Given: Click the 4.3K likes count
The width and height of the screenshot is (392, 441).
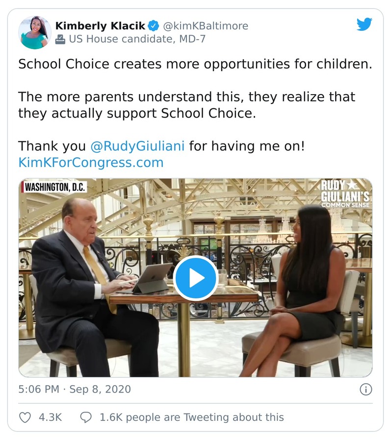Looking at the screenshot, I should (50, 417).
